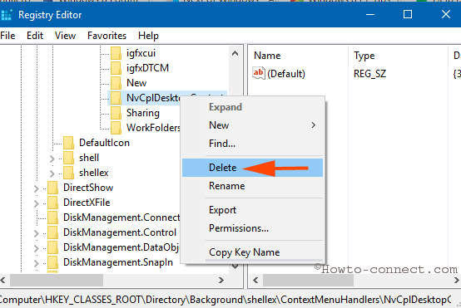Image resolution: width=461 pixels, height=308 pixels.
Task: Click the igfxcui key folder icon
Action: [116, 53]
